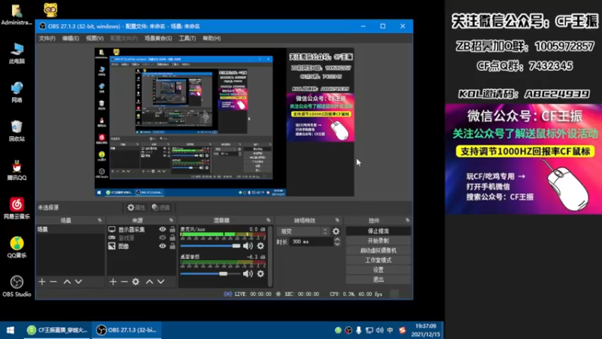602x339 pixels.
Task: Increase 时长 duration with the up arrow
Action: pyautogui.click(x=337, y=240)
